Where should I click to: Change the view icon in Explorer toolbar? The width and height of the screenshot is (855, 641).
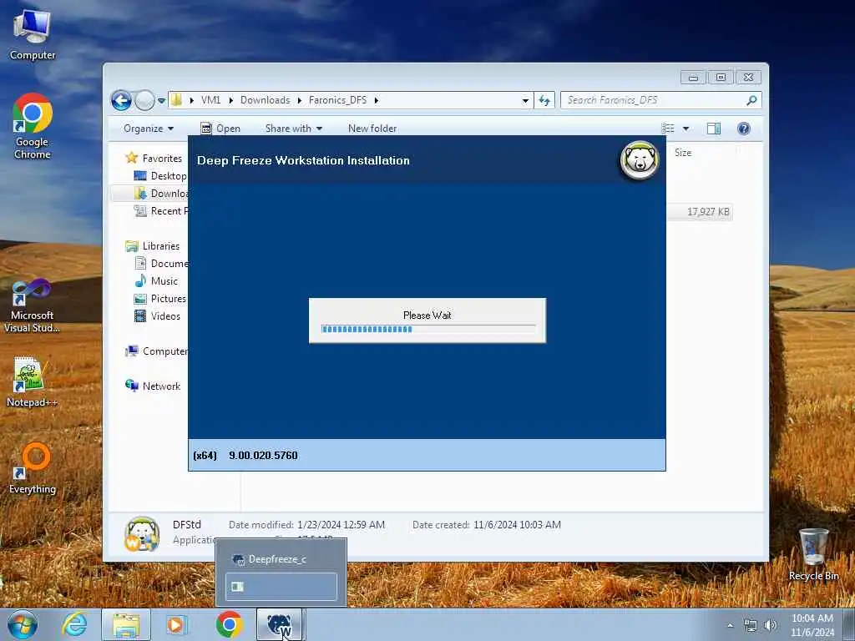click(667, 129)
